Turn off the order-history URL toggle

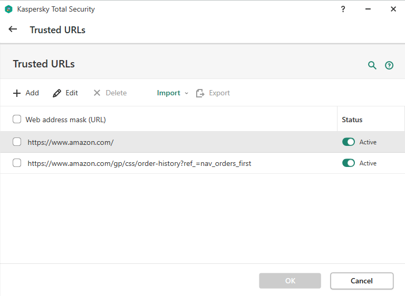click(x=349, y=163)
